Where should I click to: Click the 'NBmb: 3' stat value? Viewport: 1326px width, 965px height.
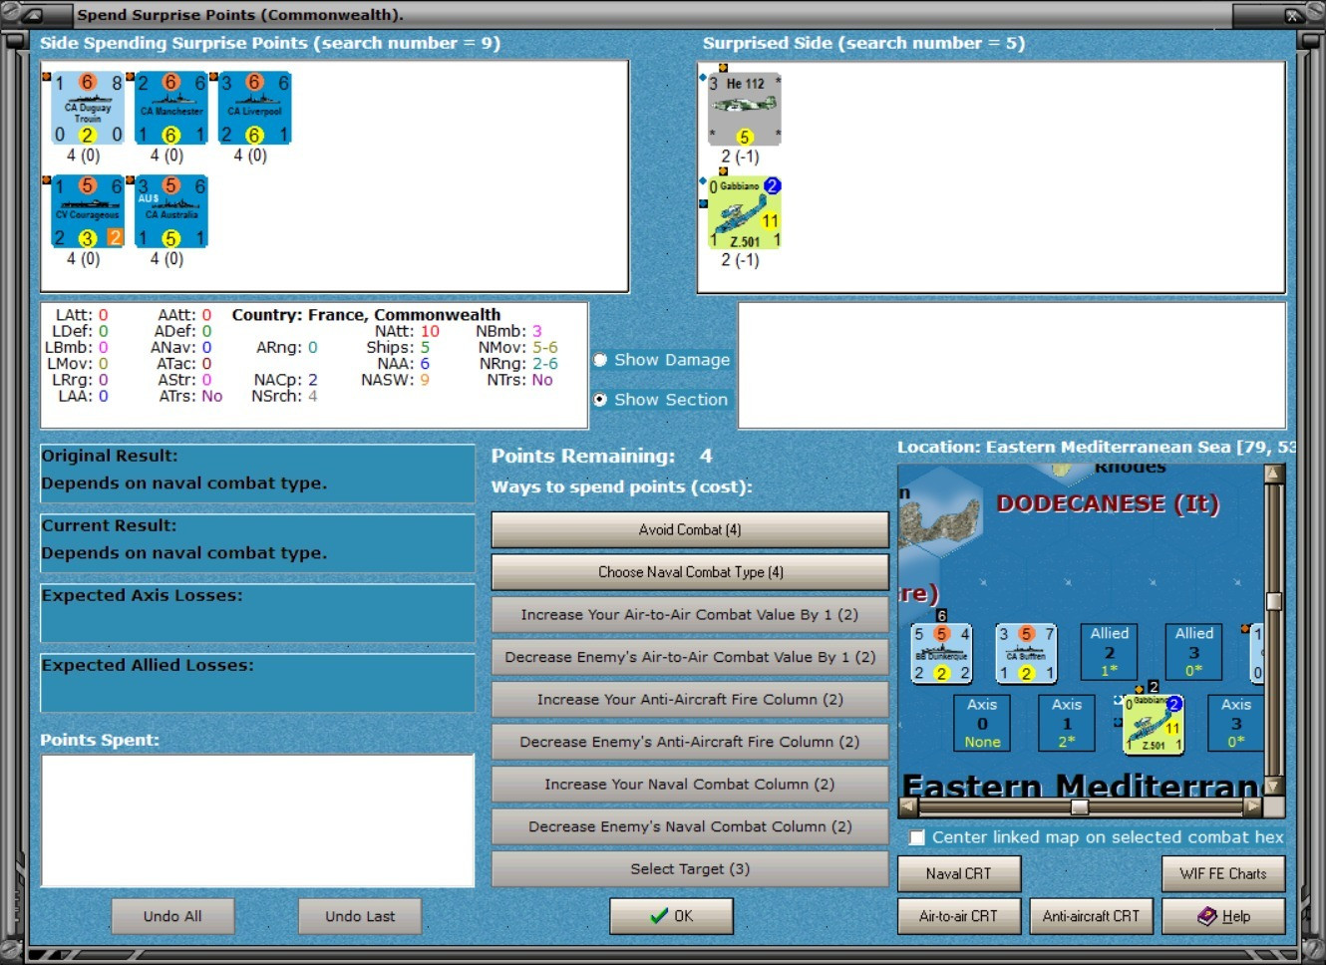coord(508,331)
